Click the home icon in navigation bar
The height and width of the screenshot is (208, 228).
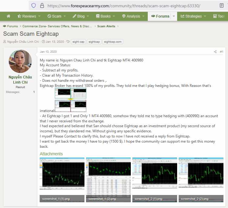[8, 16]
